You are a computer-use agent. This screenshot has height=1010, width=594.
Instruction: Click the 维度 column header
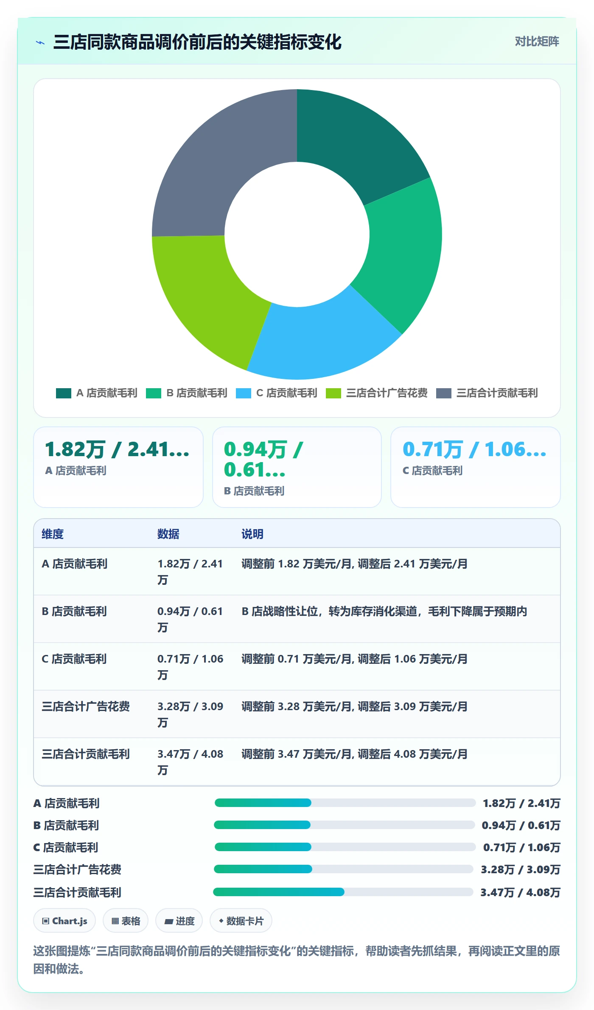[x=53, y=534]
